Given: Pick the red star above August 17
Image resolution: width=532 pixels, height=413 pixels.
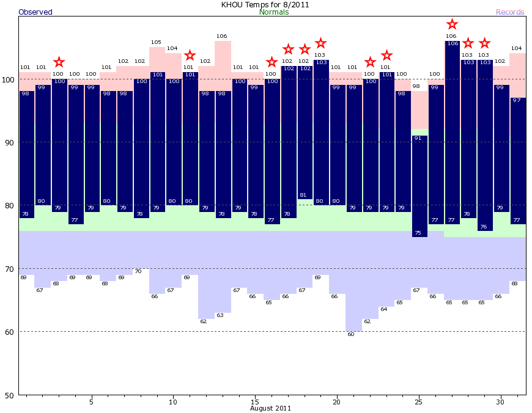Looking at the screenshot, I should pyautogui.click(x=289, y=49).
